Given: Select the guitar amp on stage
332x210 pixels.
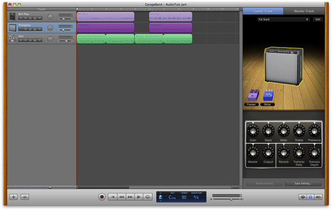Looking at the screenshot, I should pos(284,66).
